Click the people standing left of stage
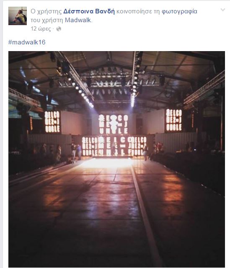 (76, 152)
